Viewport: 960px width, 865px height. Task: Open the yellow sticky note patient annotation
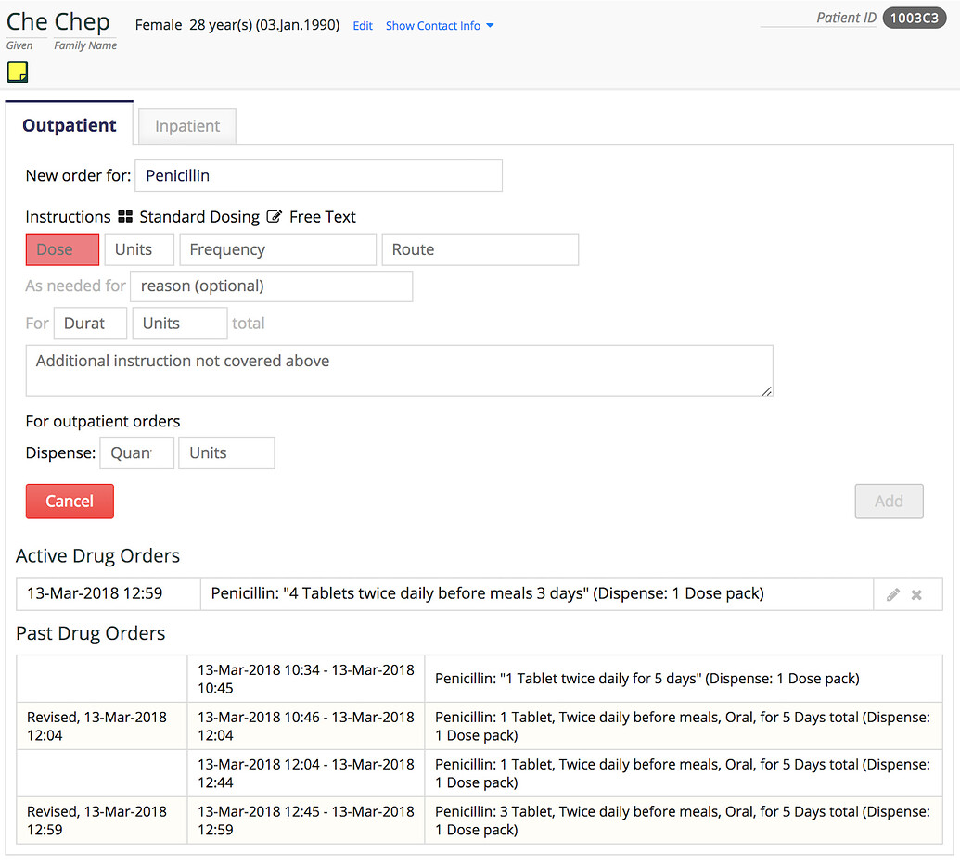(x=17, y=71)
